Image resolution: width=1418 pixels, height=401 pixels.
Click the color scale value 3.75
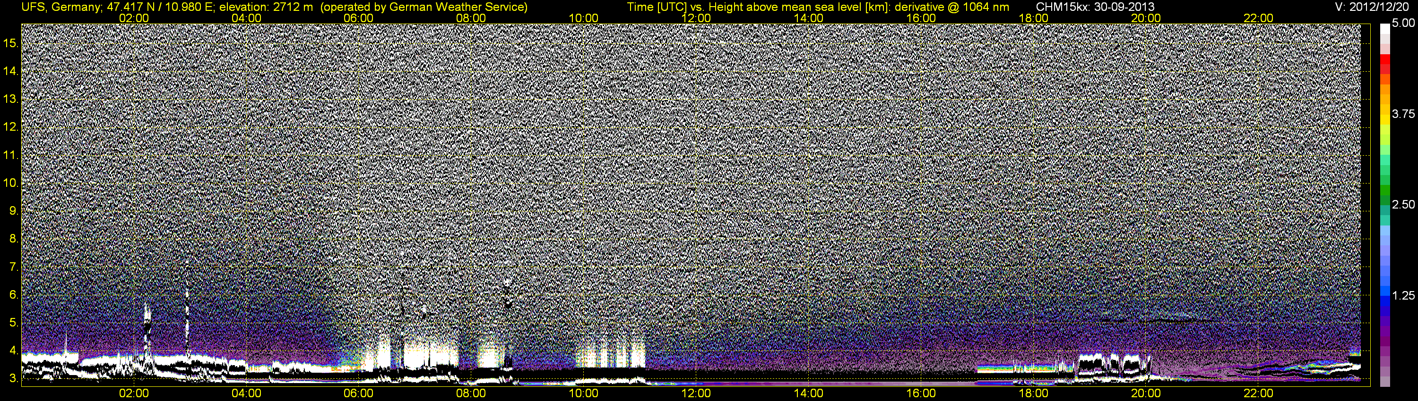(1403, 114)
